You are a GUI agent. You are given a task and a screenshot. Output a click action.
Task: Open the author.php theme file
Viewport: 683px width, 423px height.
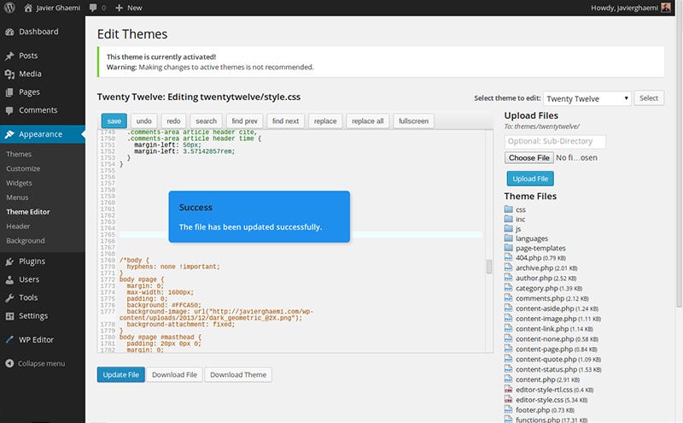(x=546, y=278)
